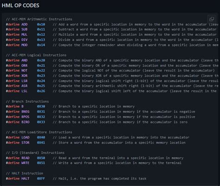Click the I/O (Standard) Instructions comment
Viewport: 220px width, 186px height.
point(35,153)
